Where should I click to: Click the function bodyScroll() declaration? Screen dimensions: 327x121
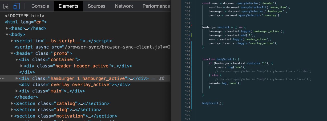click(221, 59)
